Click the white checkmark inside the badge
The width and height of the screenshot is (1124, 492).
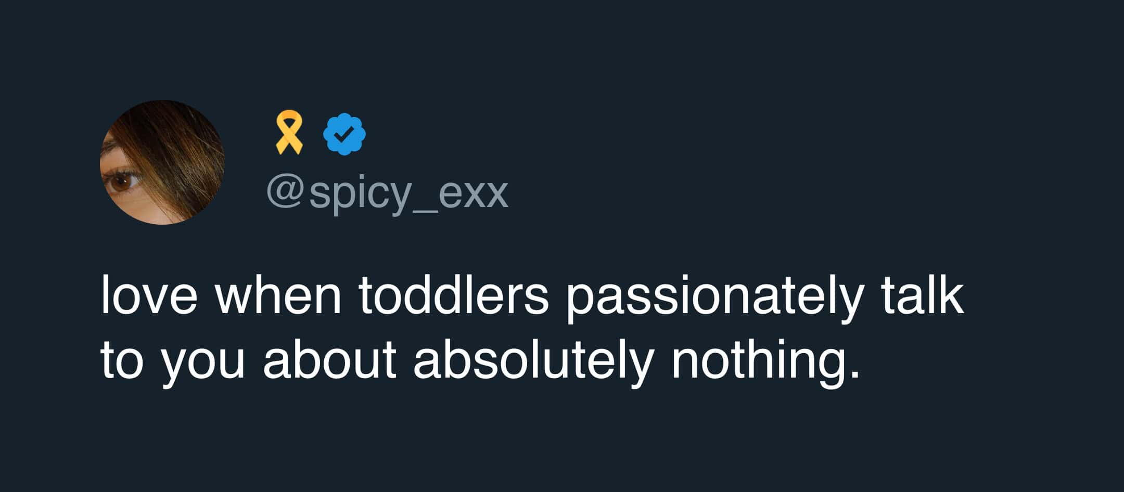click(x=343, y=135)
